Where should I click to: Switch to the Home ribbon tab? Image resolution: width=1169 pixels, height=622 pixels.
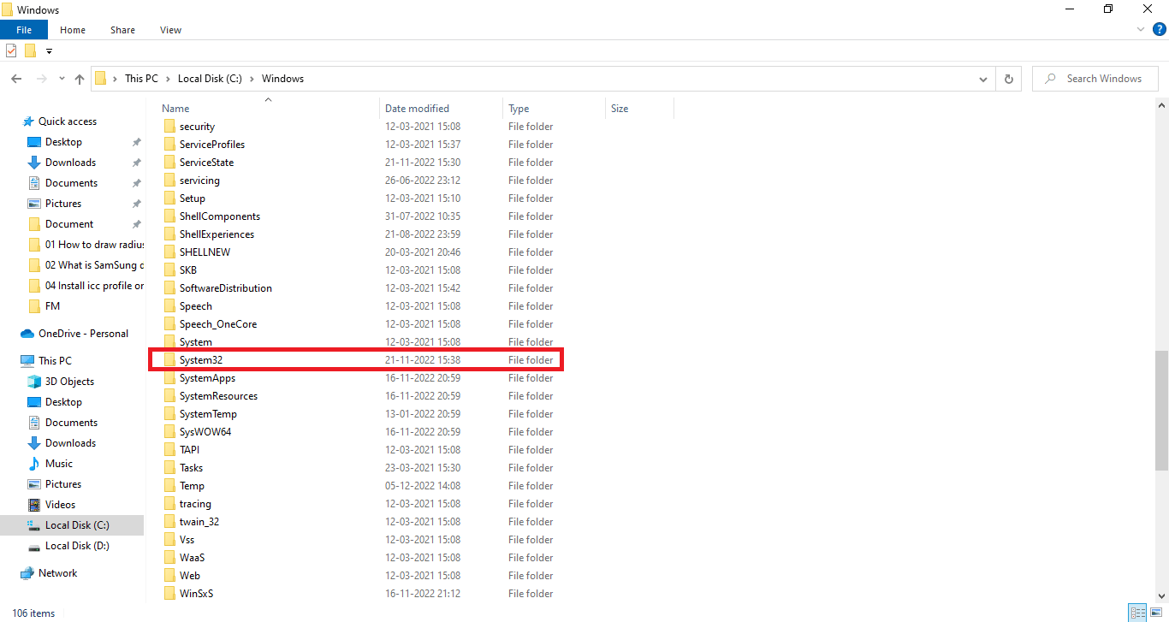point(73,30)
